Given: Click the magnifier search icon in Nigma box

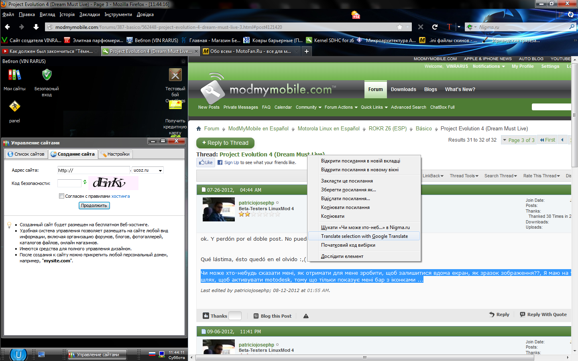Looking at the screenshot, I should 572,27.
